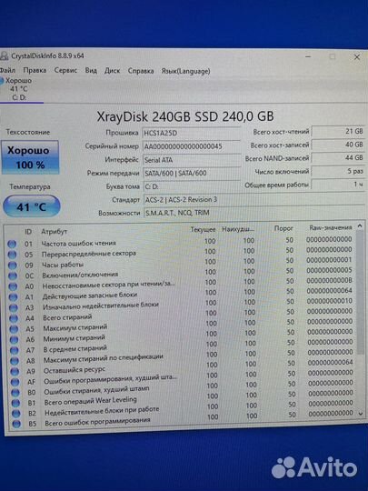Open the Диск menu
Viewport: 368px width, 491px height.
[112, 70]
